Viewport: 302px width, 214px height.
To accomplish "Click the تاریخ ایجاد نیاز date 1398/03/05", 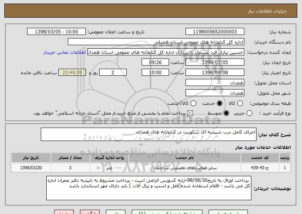I will [215, 62].
